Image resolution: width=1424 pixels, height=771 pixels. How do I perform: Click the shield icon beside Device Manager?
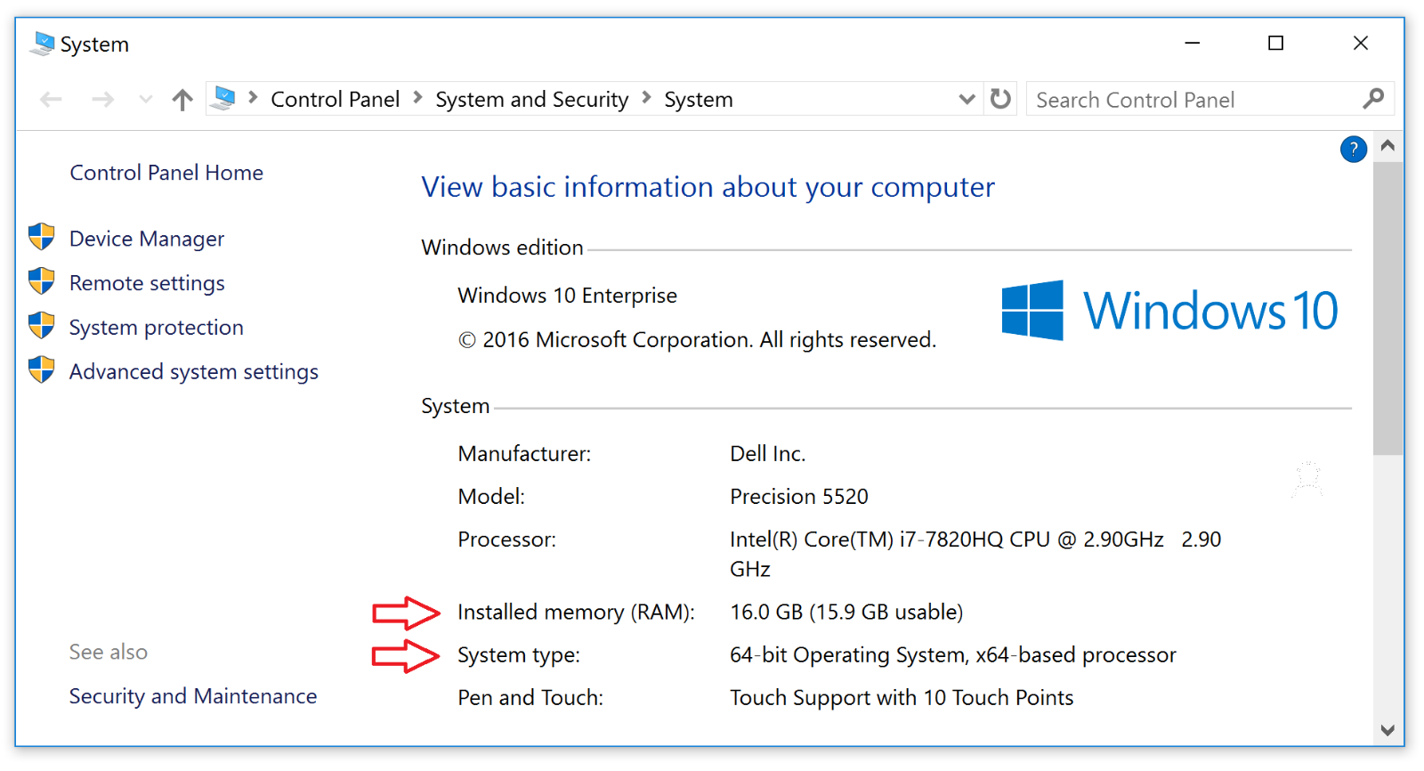pyautogui.click(x=42, y=238)
